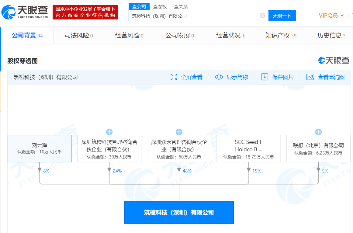Open the 公司发展 tab
The image size is (353, 233).
click(180, 35)
